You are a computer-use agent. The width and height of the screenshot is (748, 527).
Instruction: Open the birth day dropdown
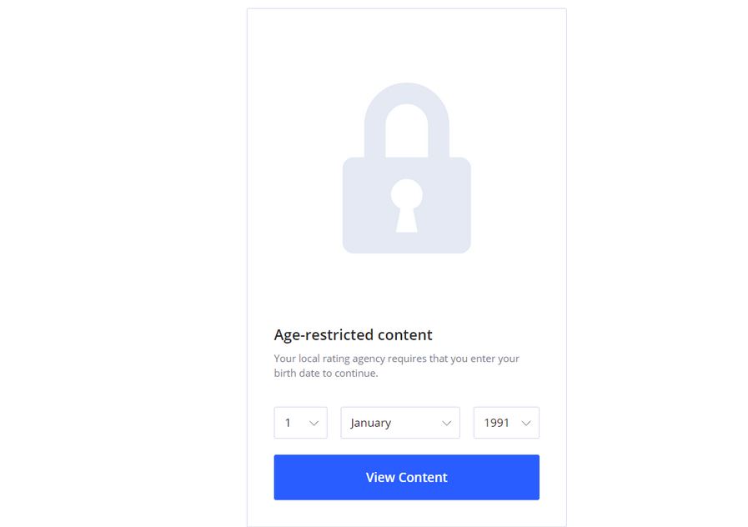pyautogui.click(x=300, y=423)
